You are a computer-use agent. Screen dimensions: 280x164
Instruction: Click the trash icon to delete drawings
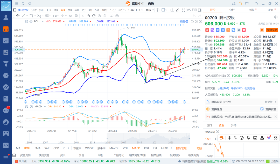(x=105, y=16)
